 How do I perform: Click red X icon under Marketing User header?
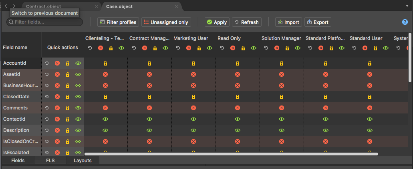[x=189, y=48]
